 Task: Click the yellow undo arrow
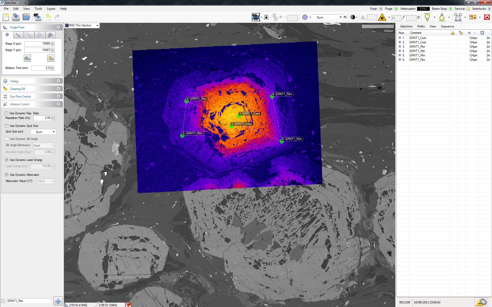(x=48, y=17)
